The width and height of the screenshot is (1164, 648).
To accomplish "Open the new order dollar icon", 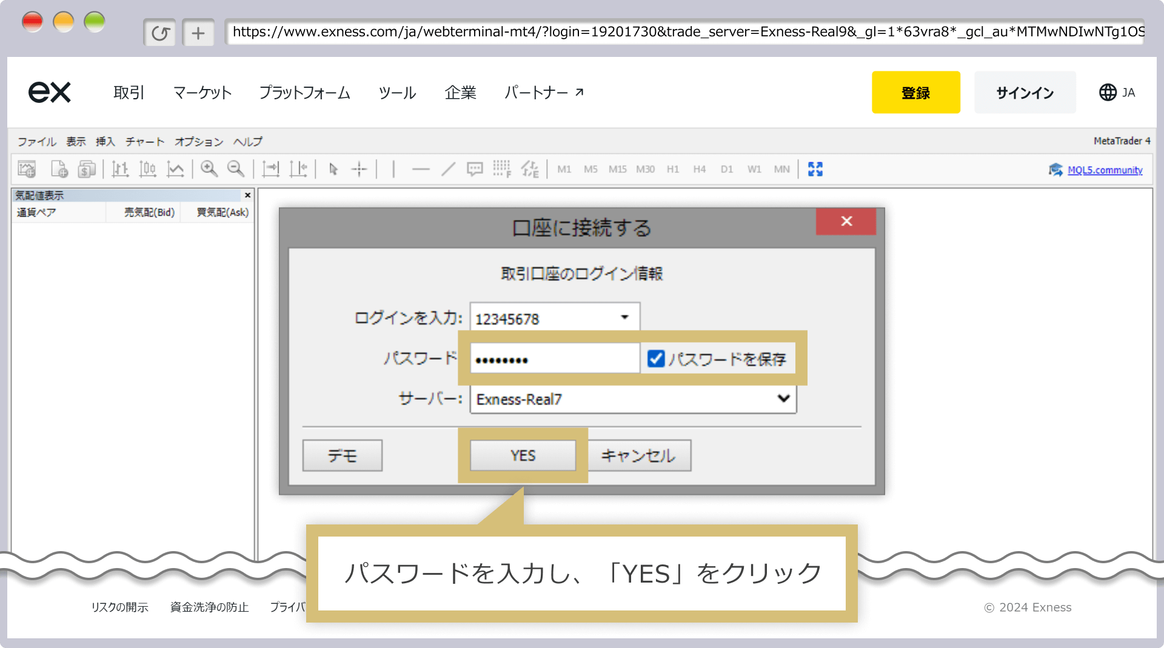I will (87, 169).
